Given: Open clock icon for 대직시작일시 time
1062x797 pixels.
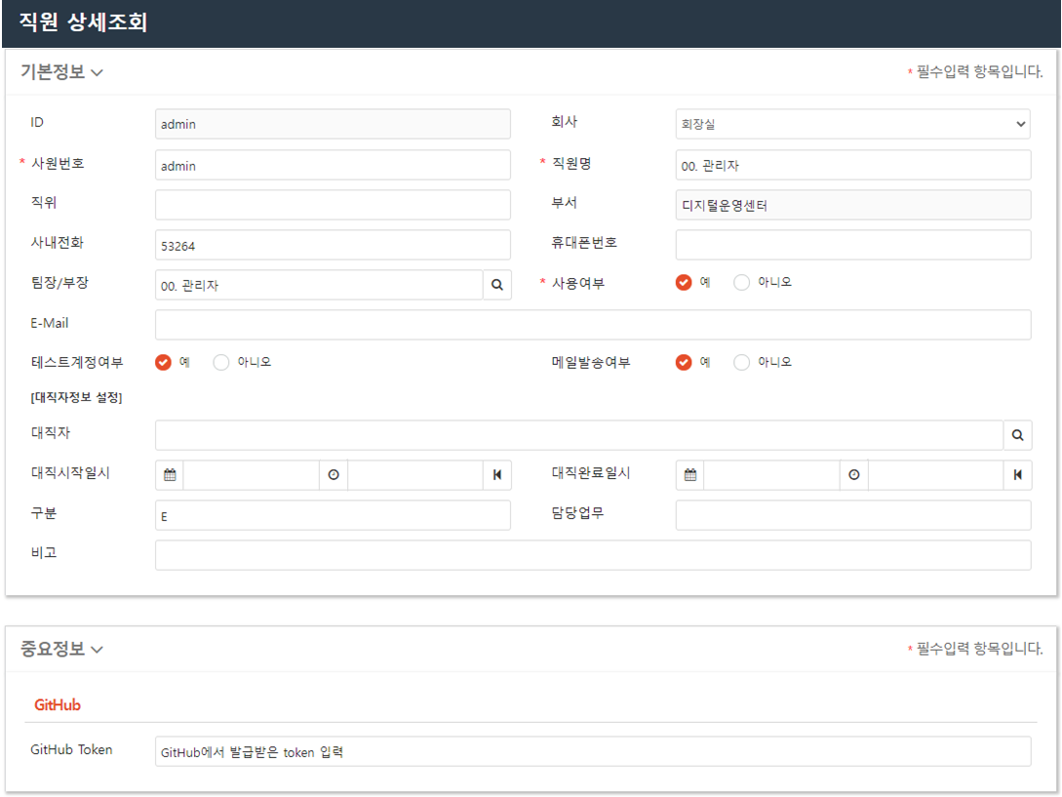Looking at the screenshot, I should point(334,475).
